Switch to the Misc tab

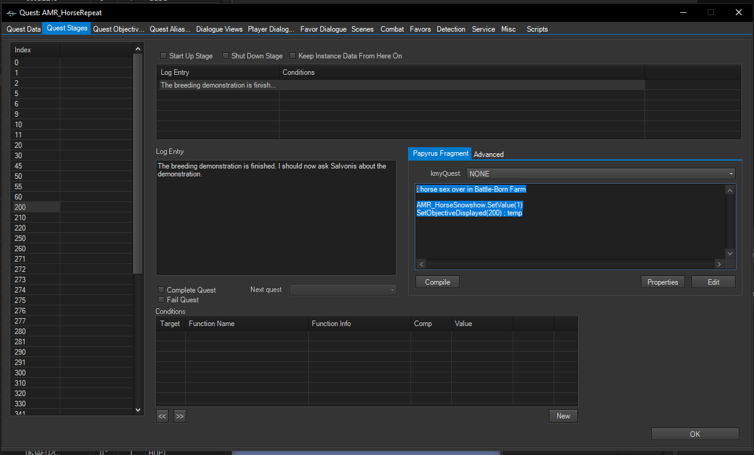[509, 29]
